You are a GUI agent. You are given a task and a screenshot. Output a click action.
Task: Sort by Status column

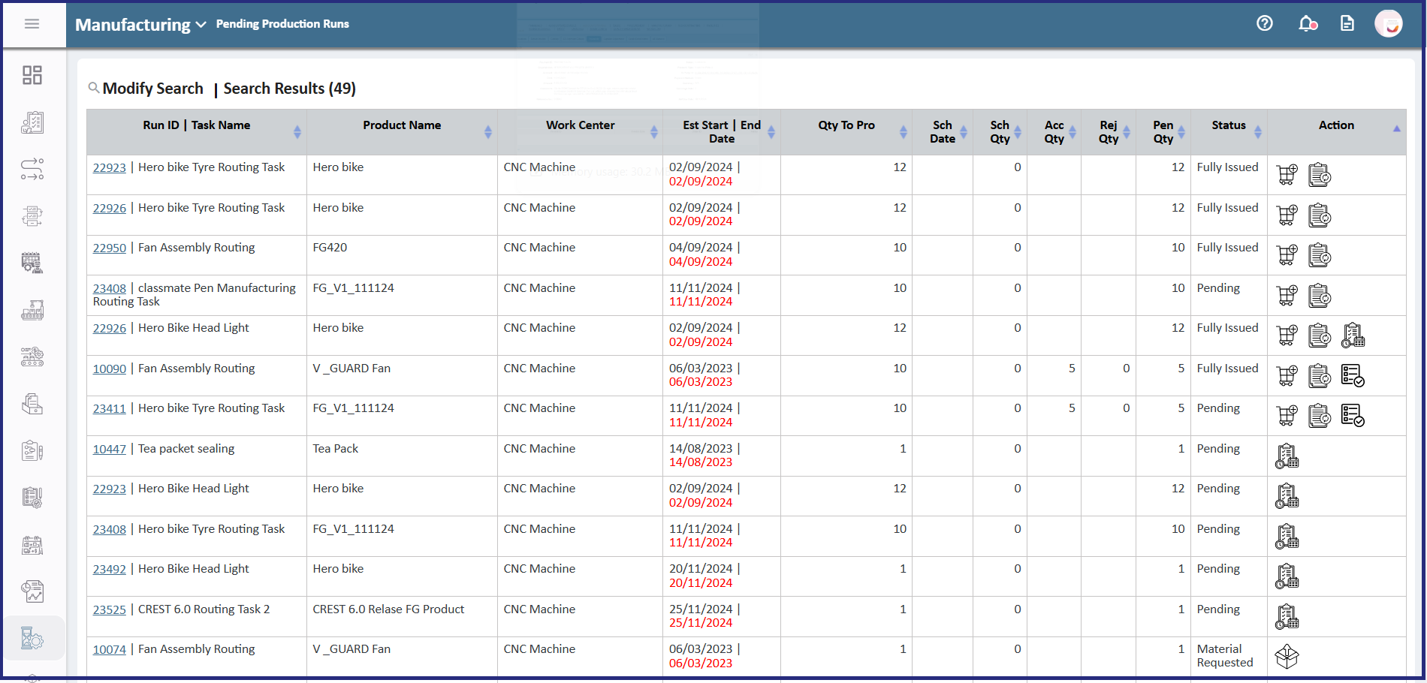pyautogui.click(x=1258, y=132)
